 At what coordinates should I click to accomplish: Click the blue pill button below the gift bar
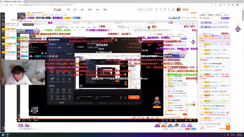194,129
